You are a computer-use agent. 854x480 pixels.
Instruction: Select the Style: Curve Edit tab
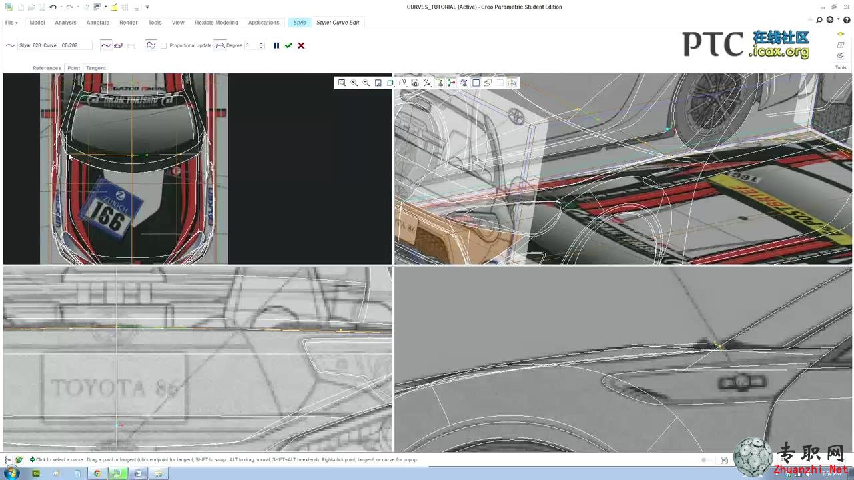[x=338, y=23]
